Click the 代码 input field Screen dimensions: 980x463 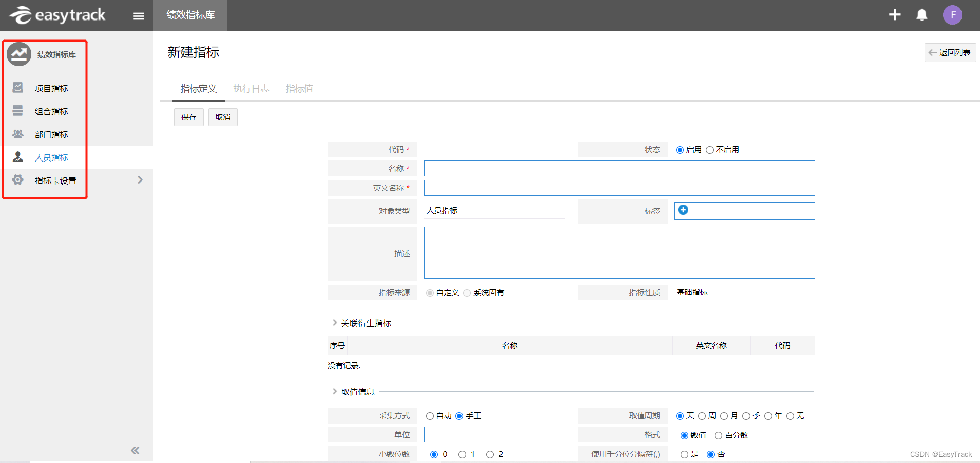coord(494,150)
